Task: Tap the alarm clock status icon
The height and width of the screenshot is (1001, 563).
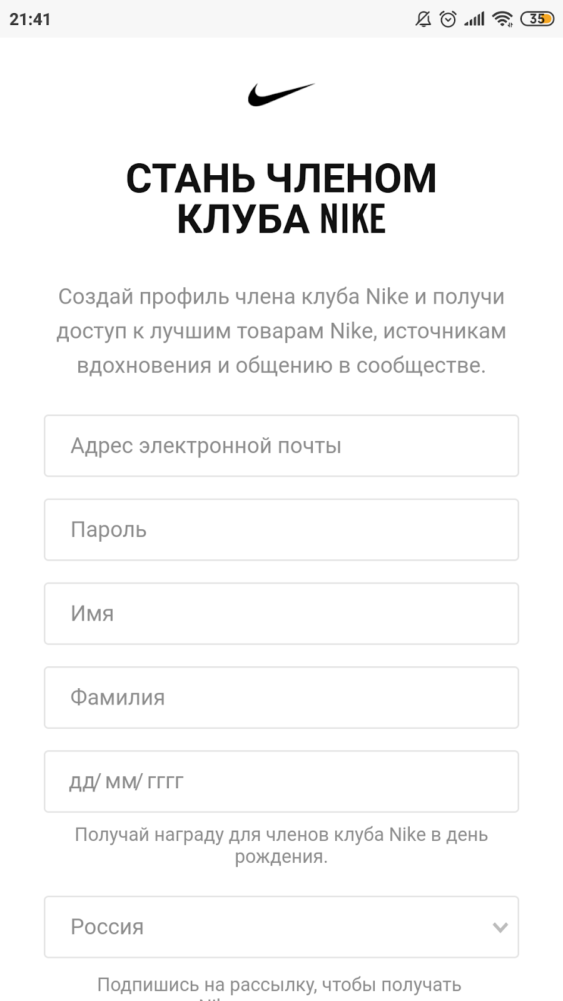Action: 448,19
